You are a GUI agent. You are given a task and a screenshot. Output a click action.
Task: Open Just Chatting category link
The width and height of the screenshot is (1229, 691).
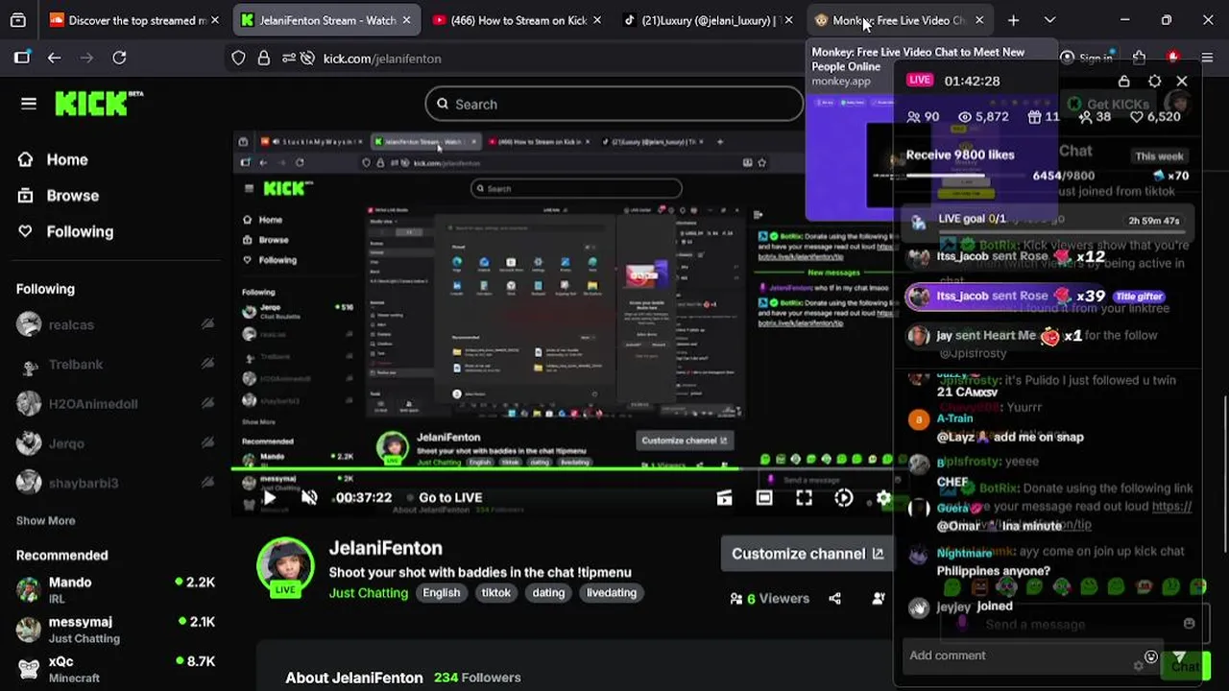point(369,592)
